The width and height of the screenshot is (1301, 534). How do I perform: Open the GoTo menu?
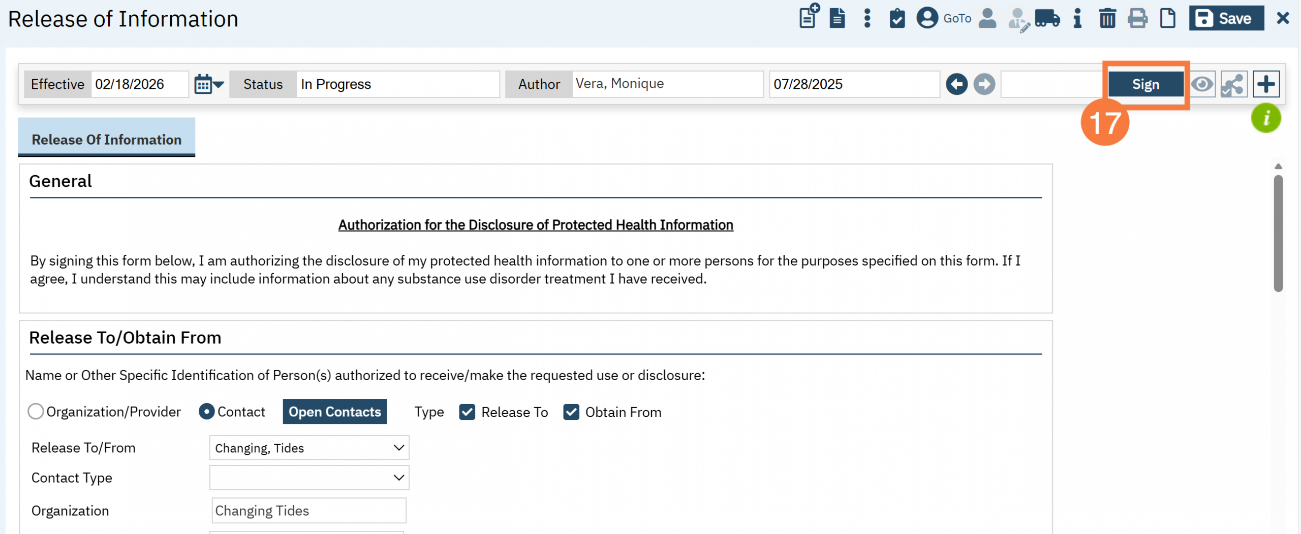coord(944,19)
